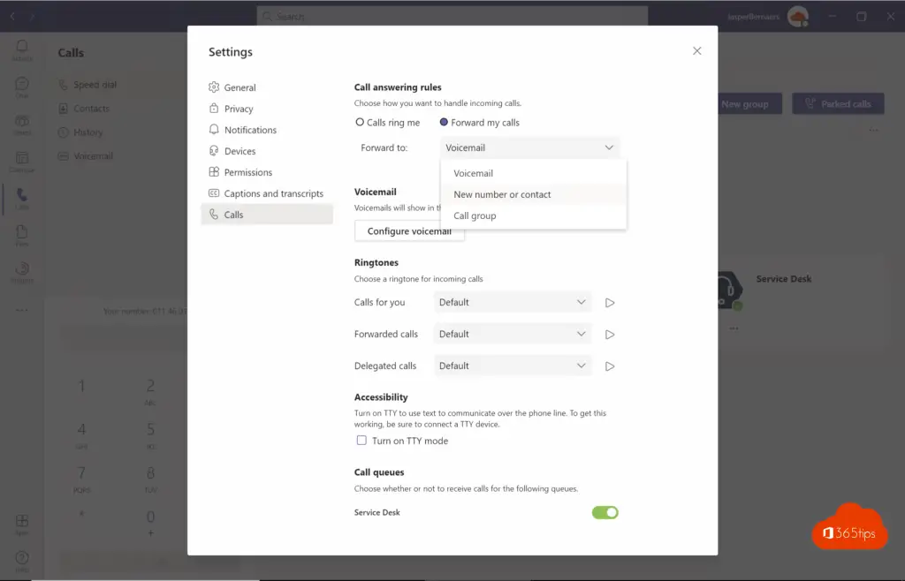Open Chat from the left app rail
Image resolution: width=905 pixels, height=581 pixels.
click(x=21, y=87)
